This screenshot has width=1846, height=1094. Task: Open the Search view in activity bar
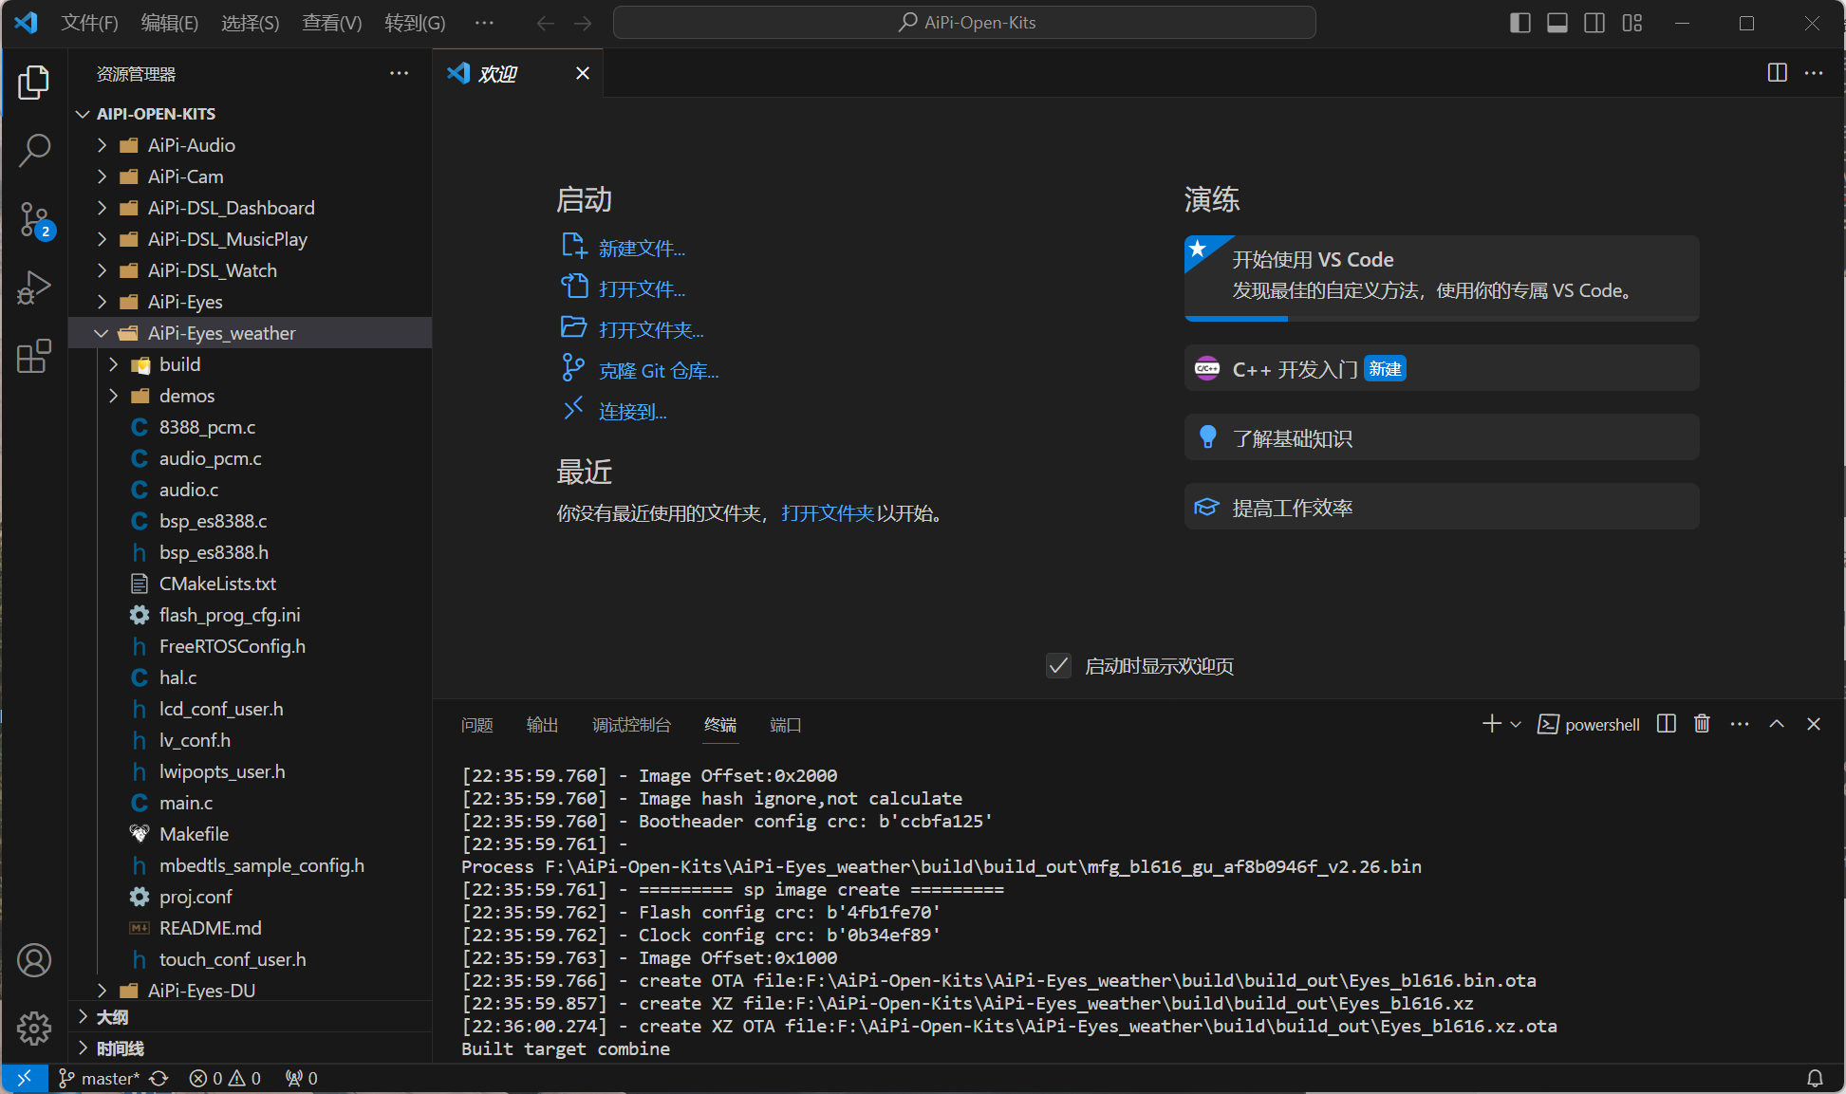[34, 150]
